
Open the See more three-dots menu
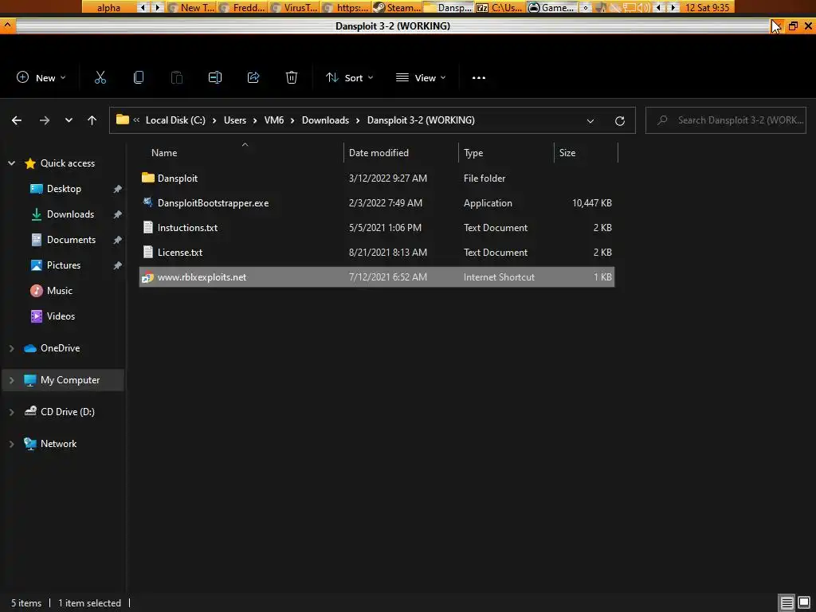479,77
